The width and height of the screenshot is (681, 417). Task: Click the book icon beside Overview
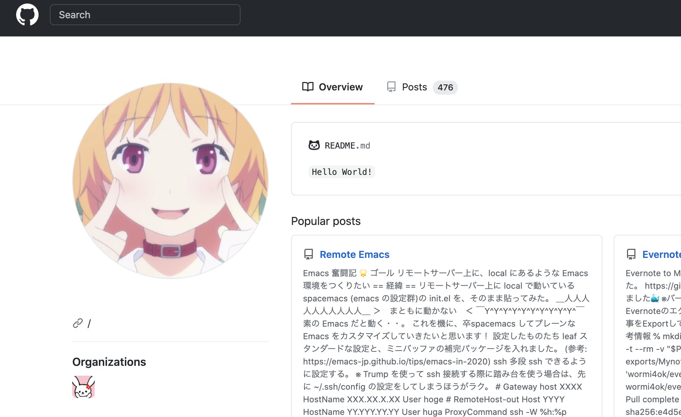point(308,87)
